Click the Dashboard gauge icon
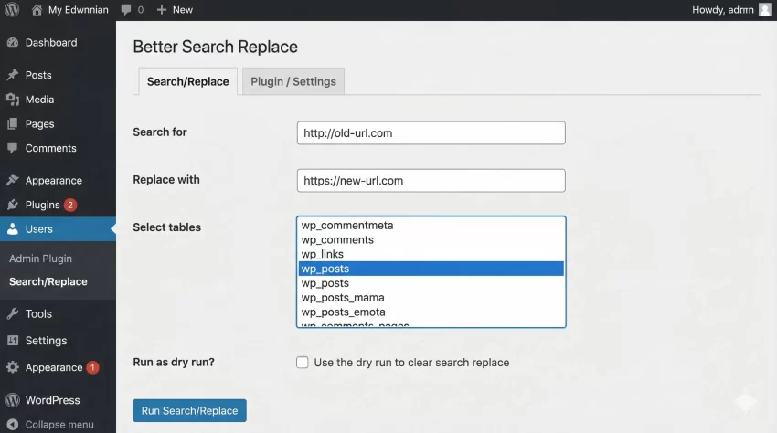Screen dimensions: 777x433 tap(13, 43)
